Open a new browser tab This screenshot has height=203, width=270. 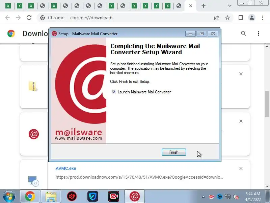[204, 6]
